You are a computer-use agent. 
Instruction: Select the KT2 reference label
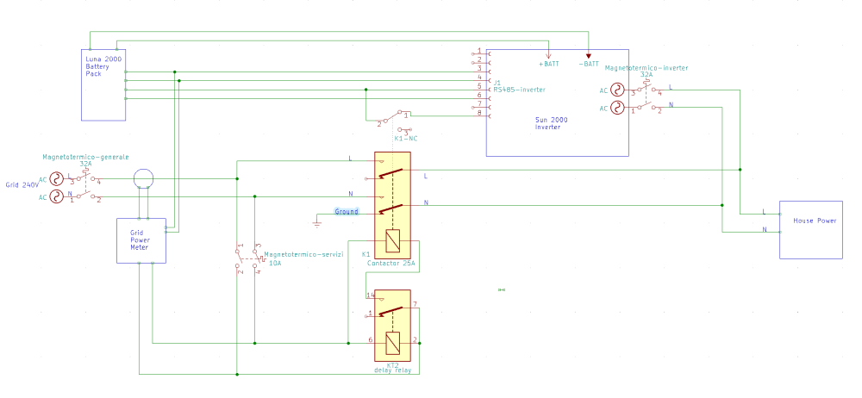392,365
